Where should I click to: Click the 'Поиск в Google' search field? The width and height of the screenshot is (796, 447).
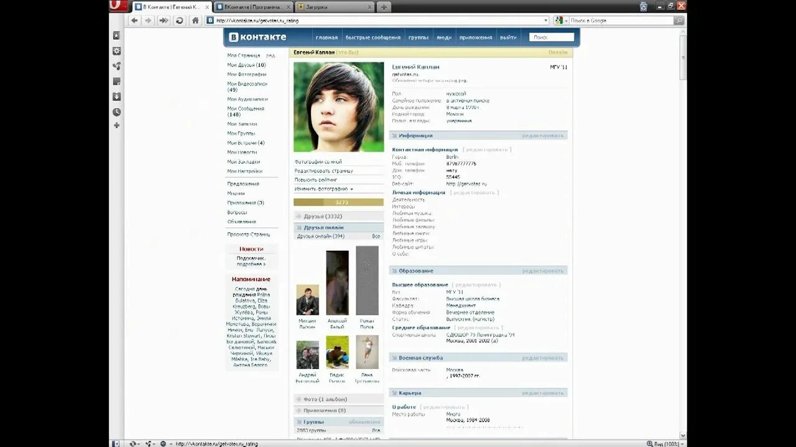pos(622,20)
